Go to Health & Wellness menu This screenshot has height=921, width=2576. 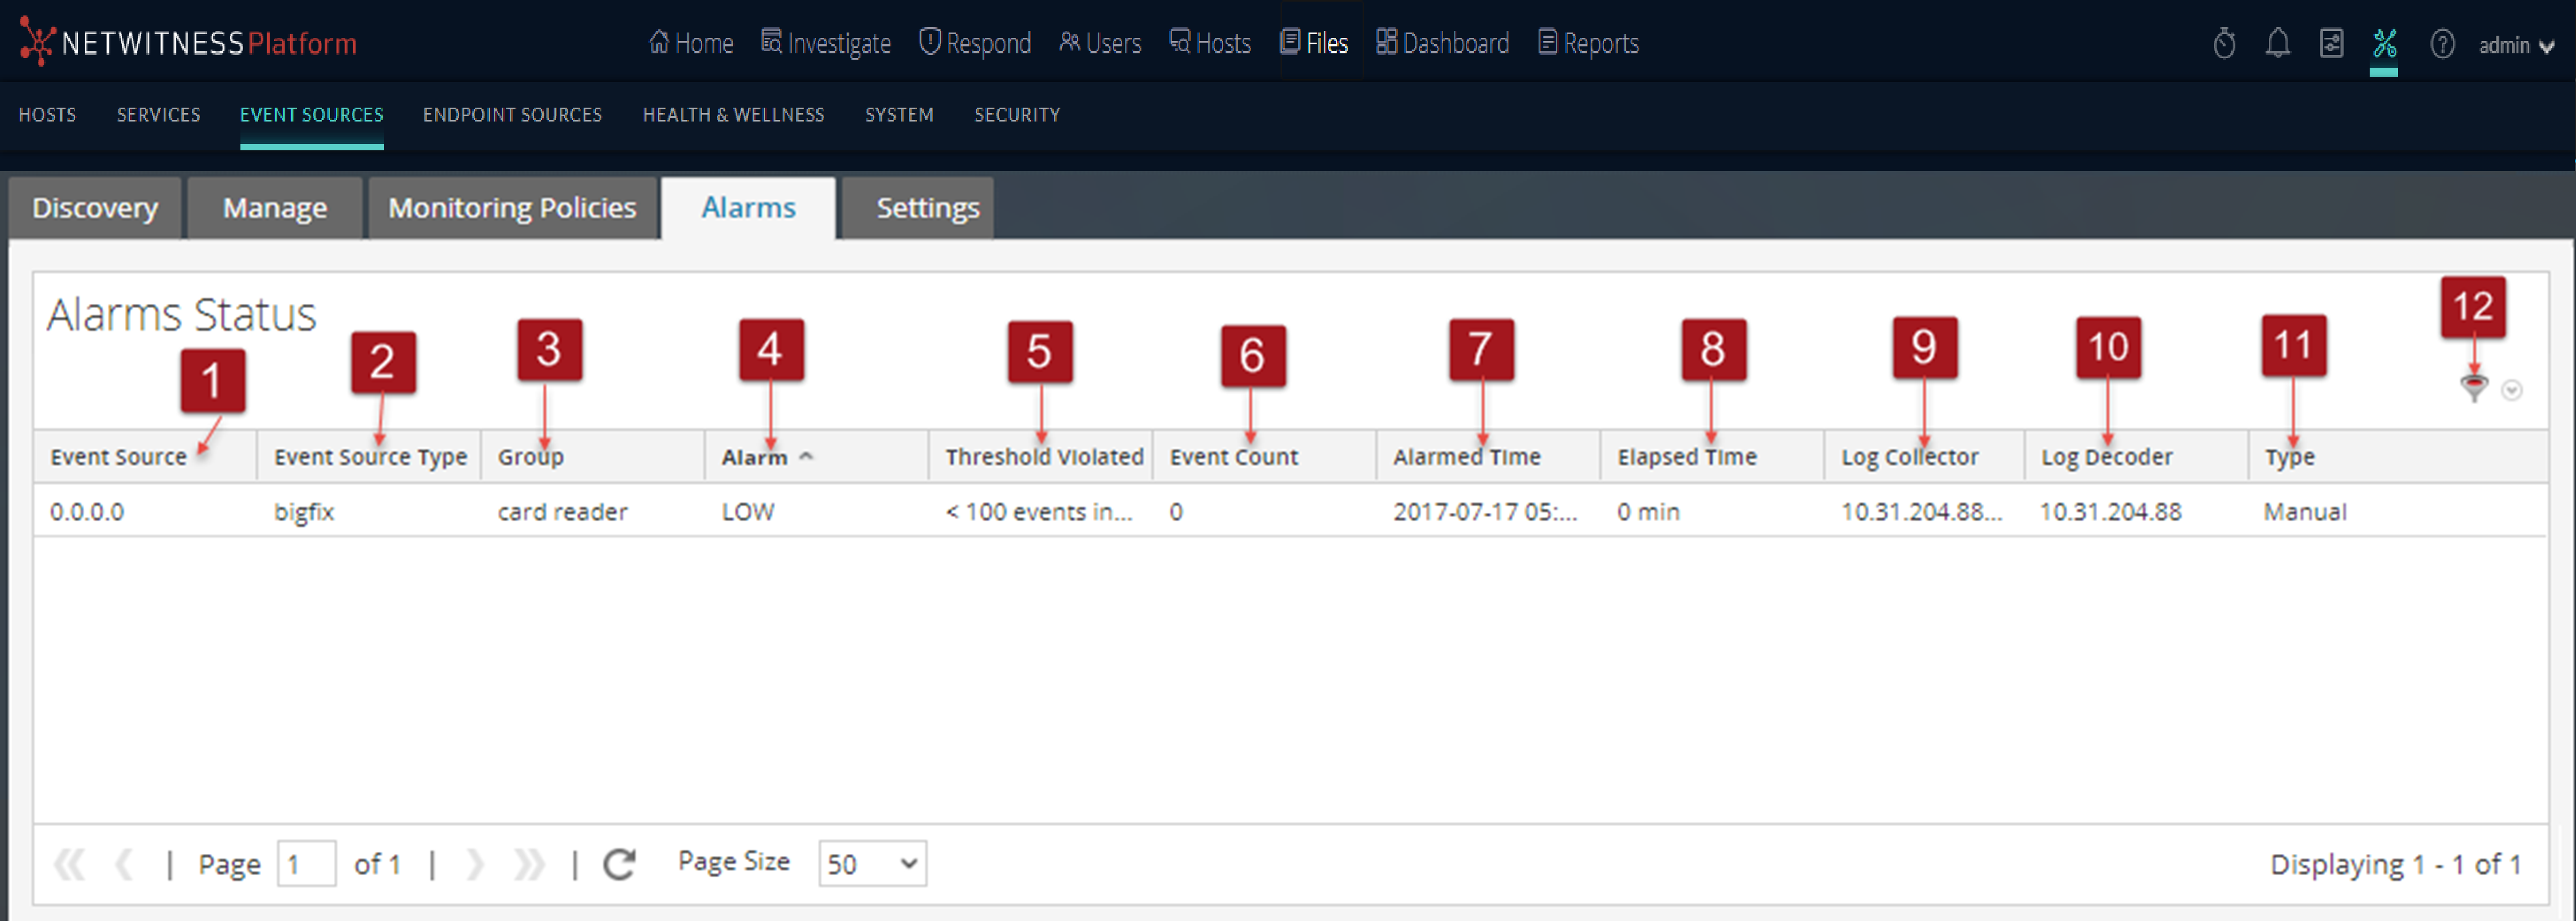click(733, 115)
